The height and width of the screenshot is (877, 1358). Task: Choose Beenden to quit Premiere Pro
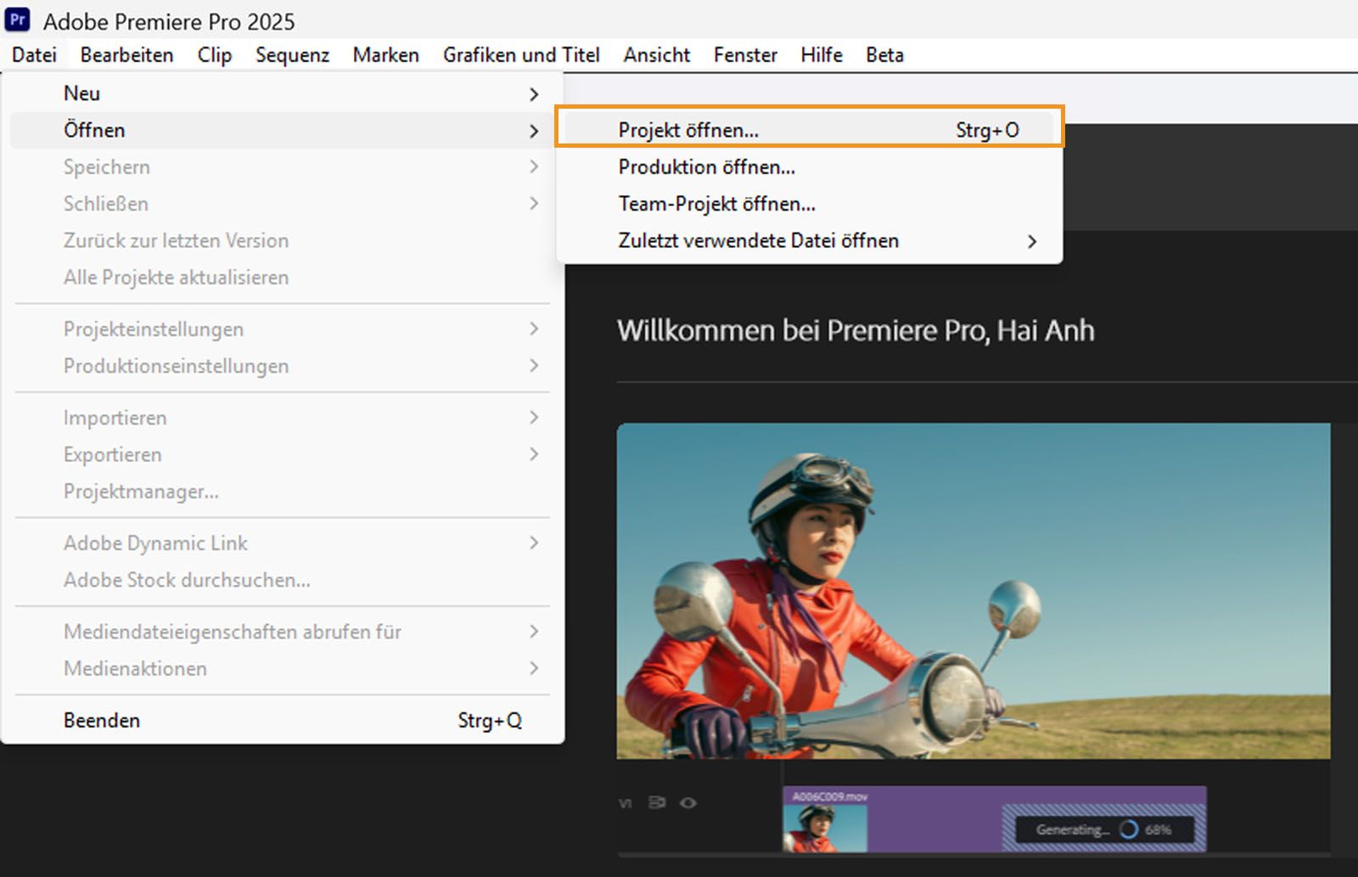pyautogui.click(x=283, y=721)
